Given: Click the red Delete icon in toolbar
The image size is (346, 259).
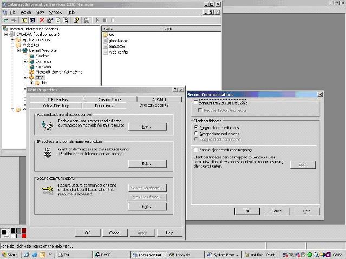Looking at the screenshot, I should tap(42, 20).
